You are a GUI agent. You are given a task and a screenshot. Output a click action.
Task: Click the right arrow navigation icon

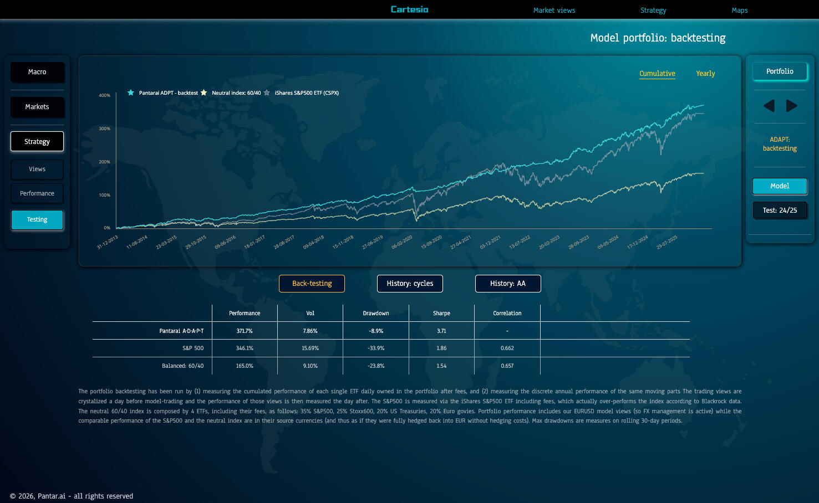click(x=791, y=106)
